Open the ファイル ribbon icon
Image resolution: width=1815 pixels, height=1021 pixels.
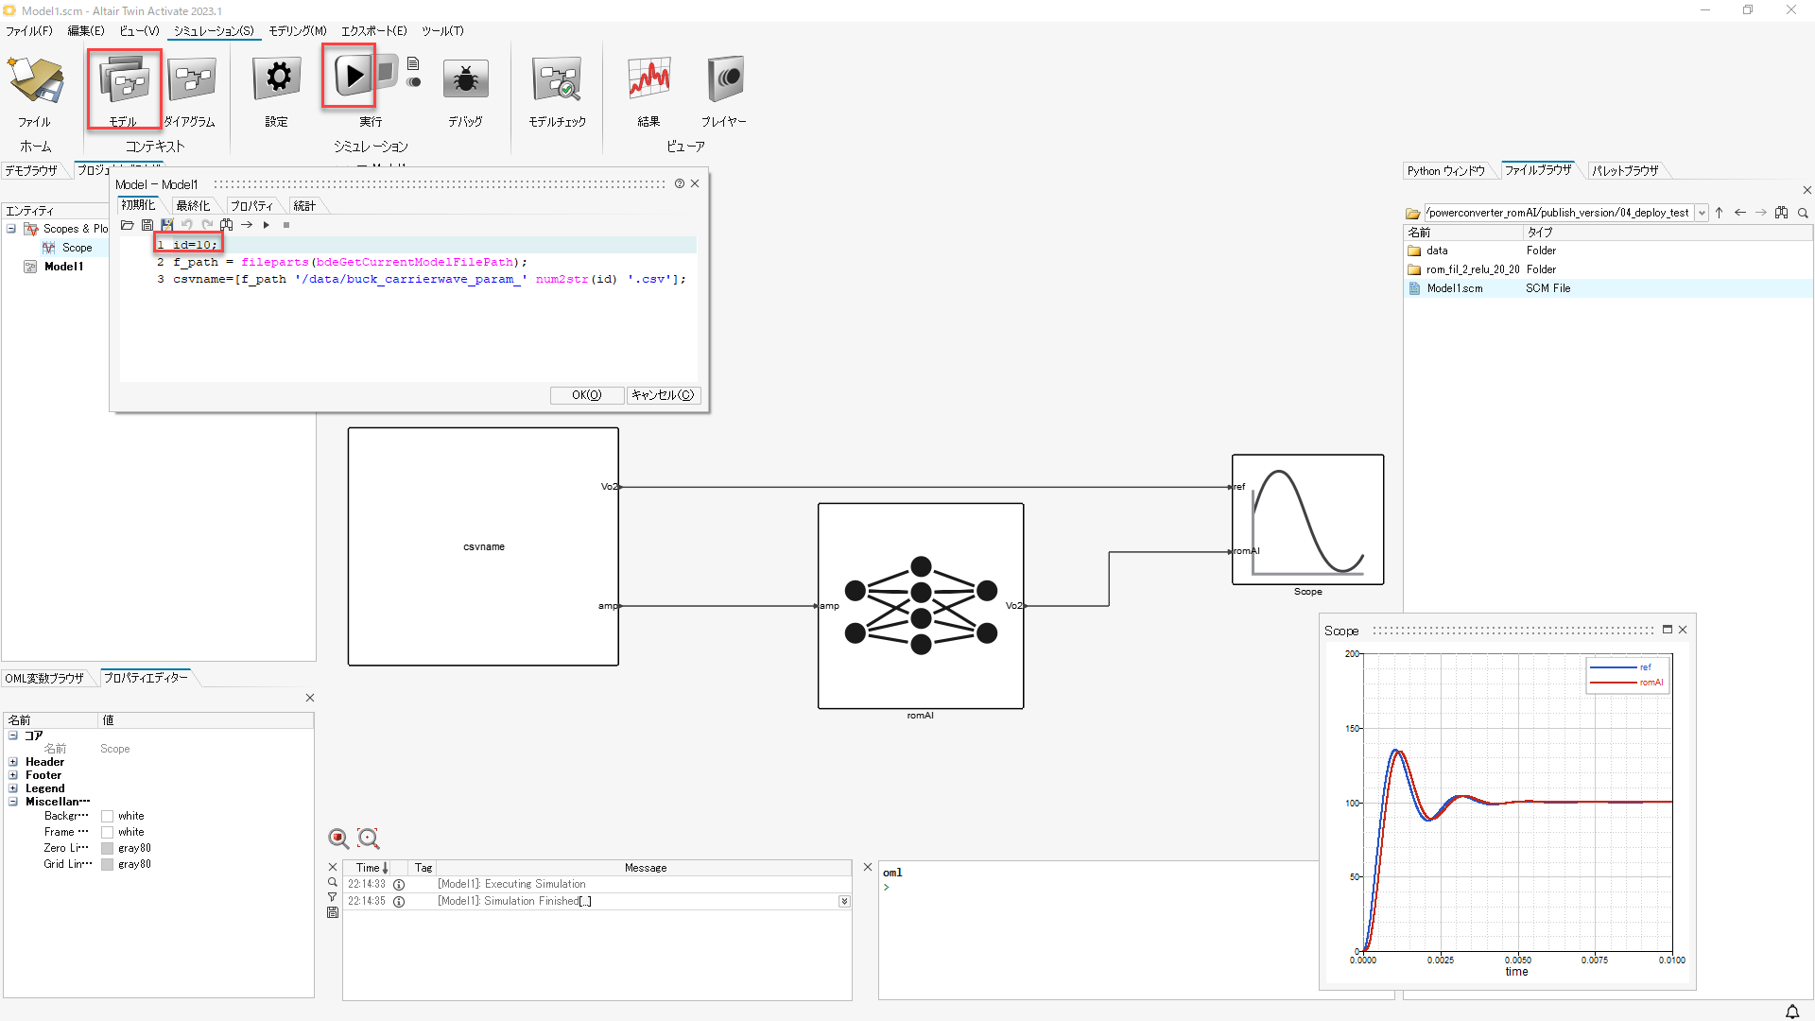(35, 79)
